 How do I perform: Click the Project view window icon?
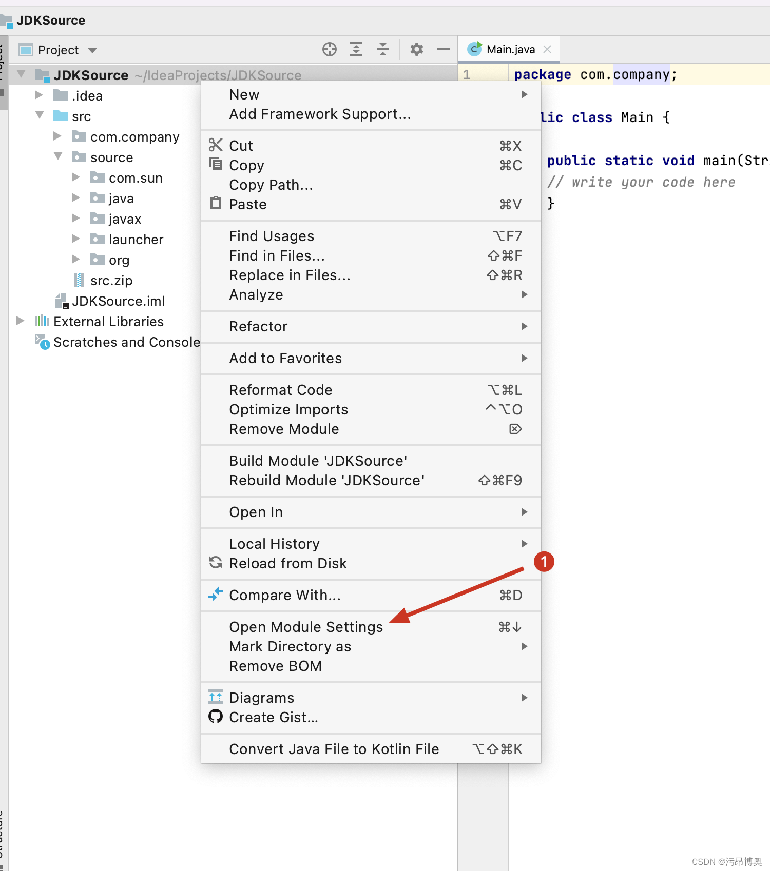coord(26,50)
